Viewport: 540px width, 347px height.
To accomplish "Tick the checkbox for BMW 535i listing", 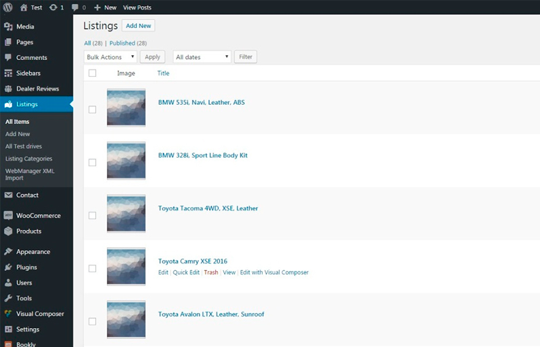I will point(93,110).
